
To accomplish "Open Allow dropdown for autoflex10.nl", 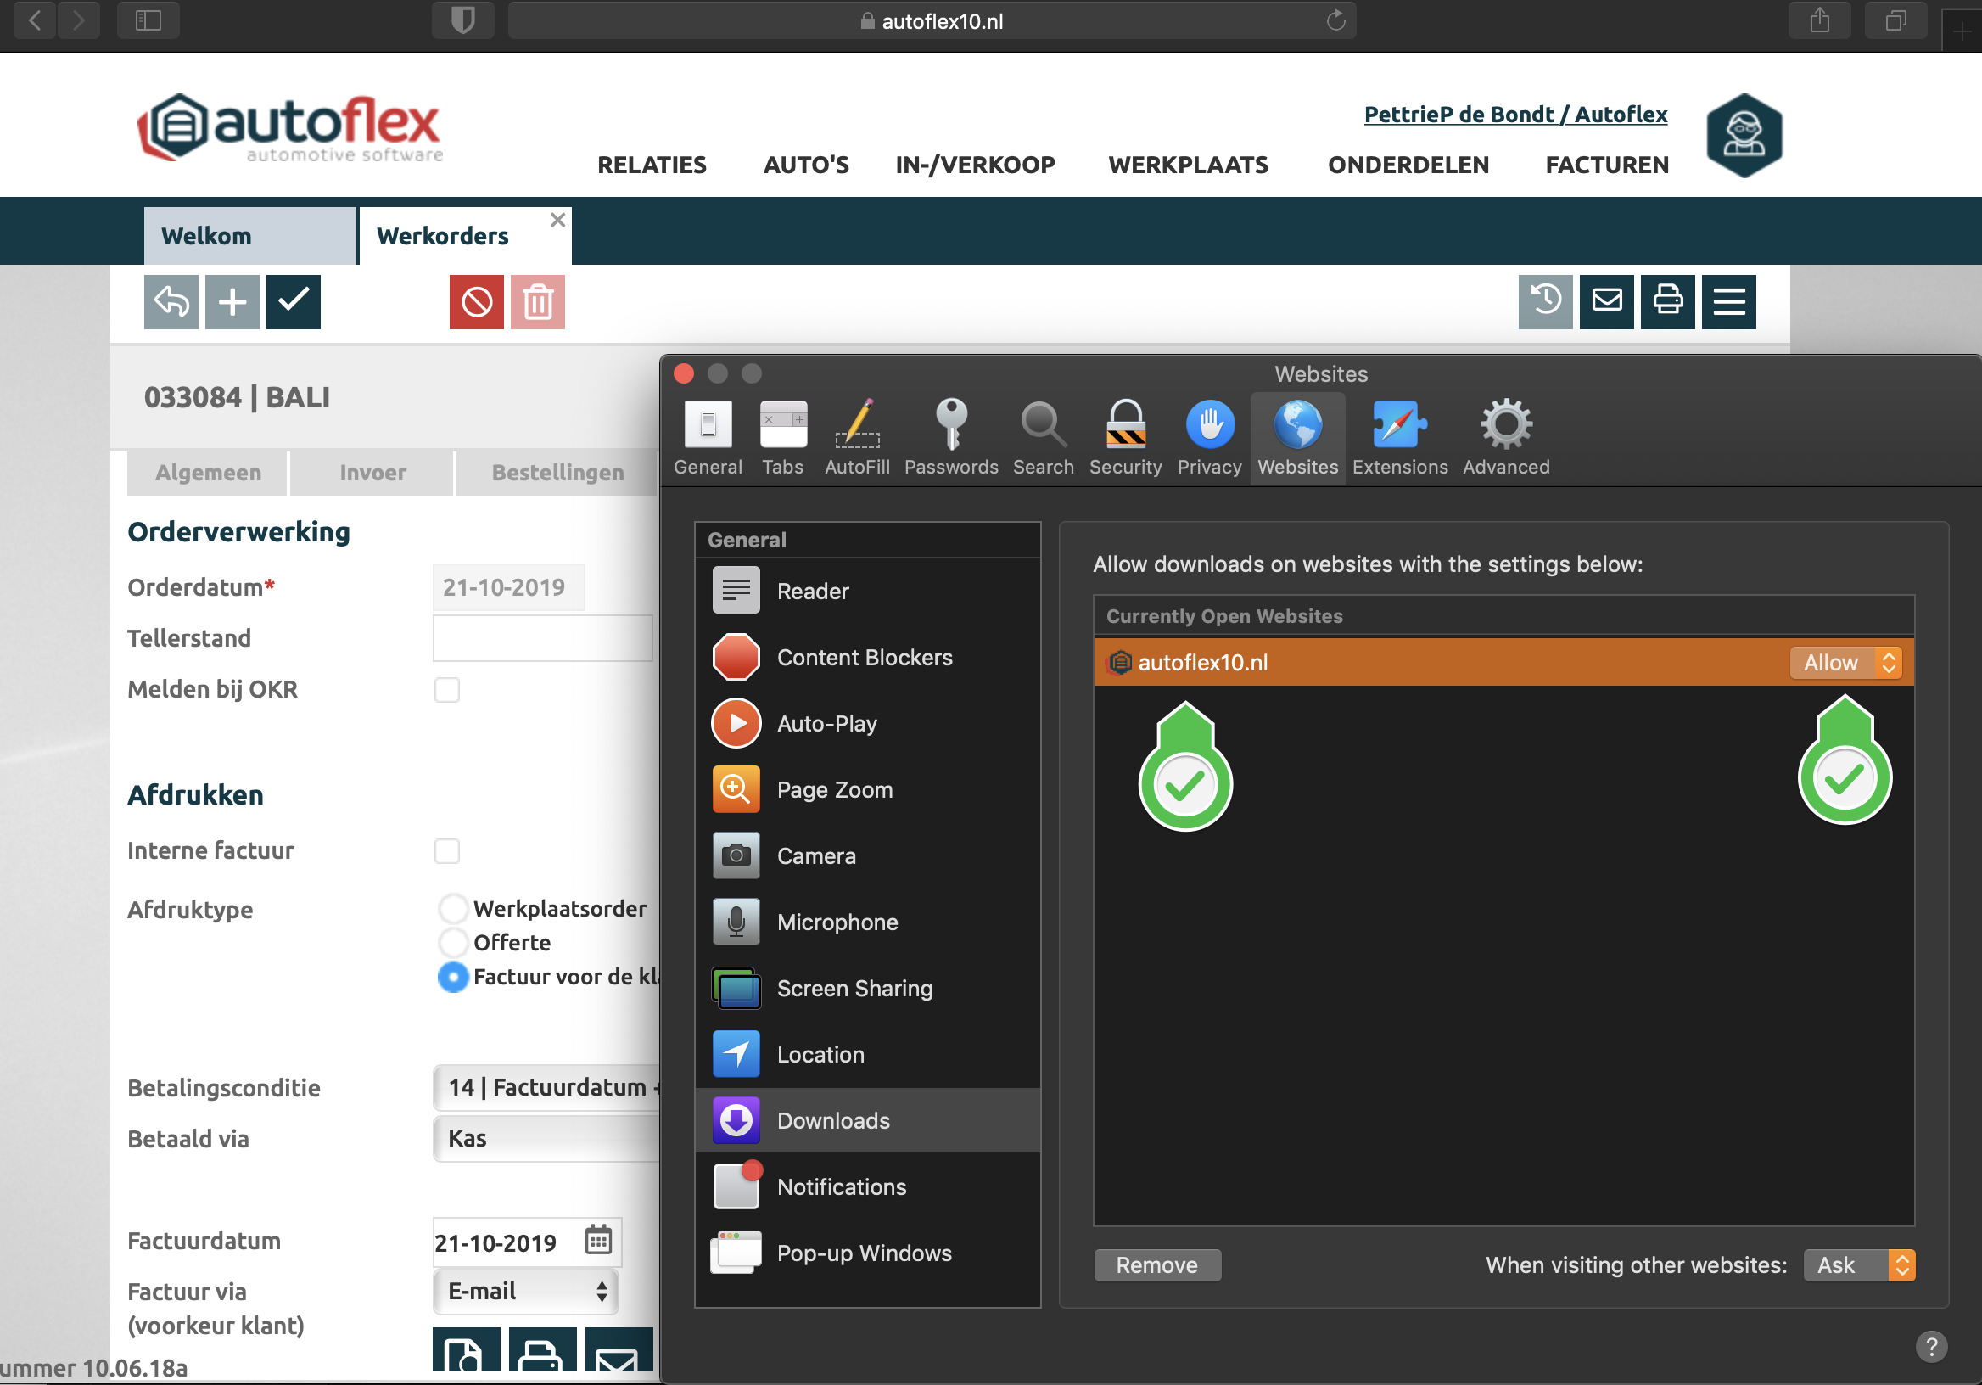I will coord(1845,663).
